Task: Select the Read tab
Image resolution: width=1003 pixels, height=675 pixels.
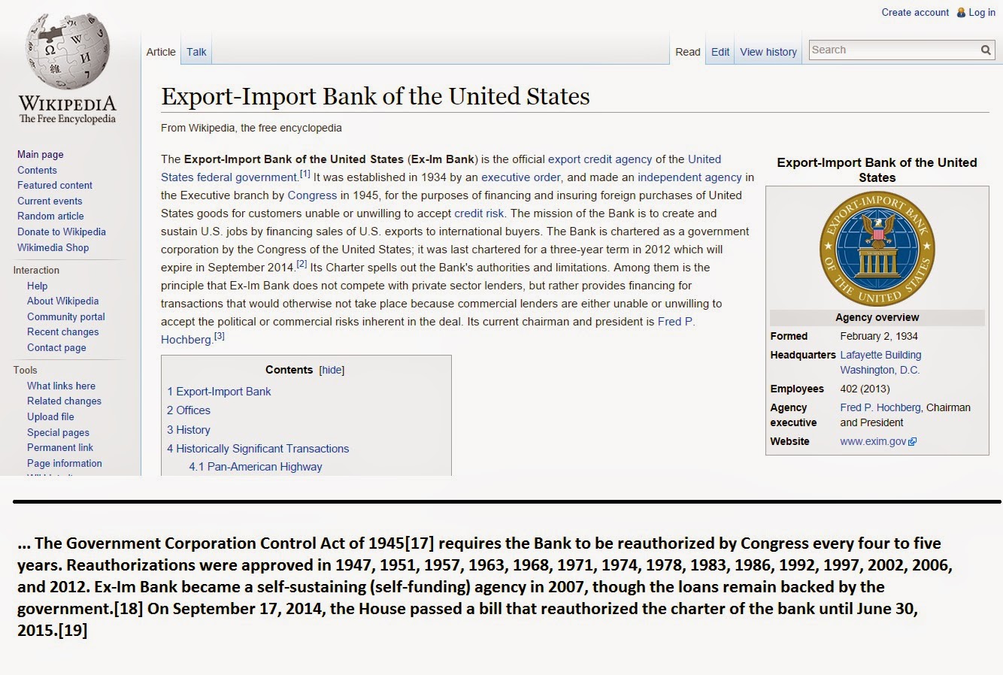Action: 687,52
